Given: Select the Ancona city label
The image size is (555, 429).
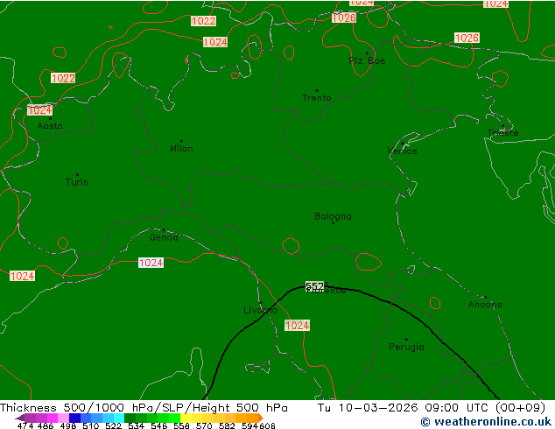Looking at the screenshot, I should coord(485,305).
